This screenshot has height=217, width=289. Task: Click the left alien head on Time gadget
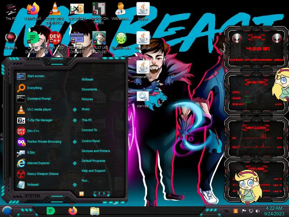tap(237, 38)
